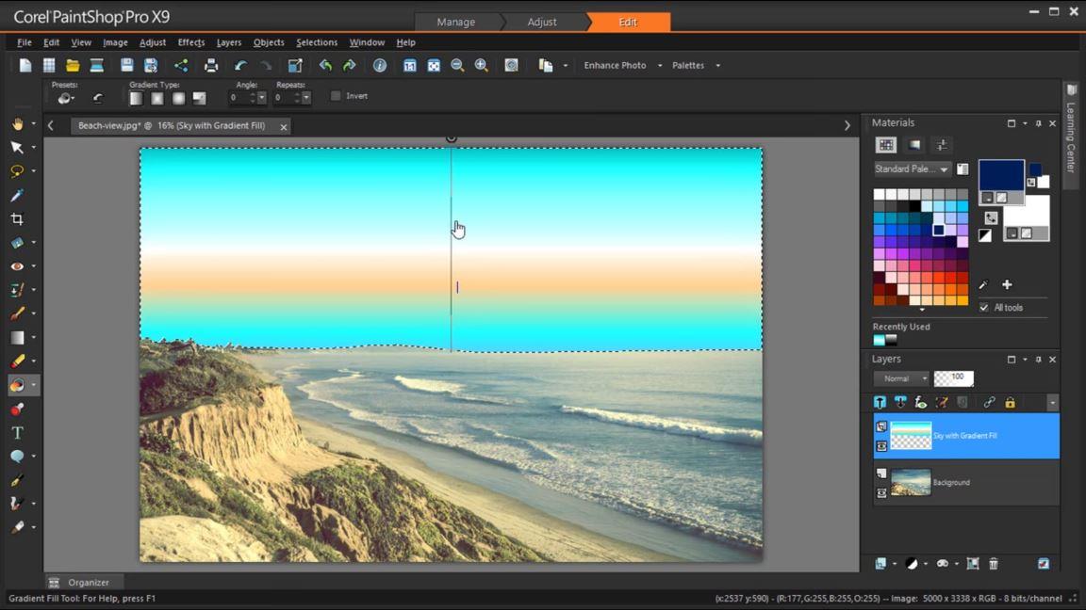Select the Pan hand tool
The width and height of the screenshot is (1086, 610).
pyautogui.click(x=17, y=124)
